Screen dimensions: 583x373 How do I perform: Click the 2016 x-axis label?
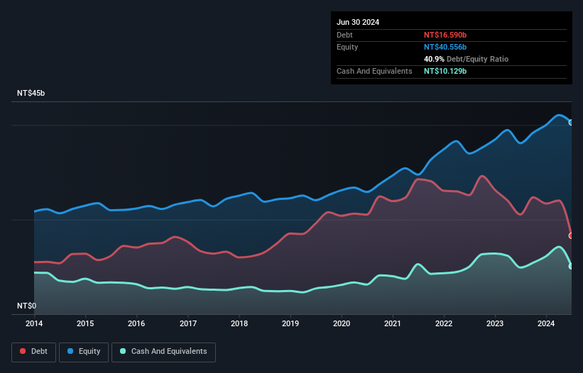(136, 323)
